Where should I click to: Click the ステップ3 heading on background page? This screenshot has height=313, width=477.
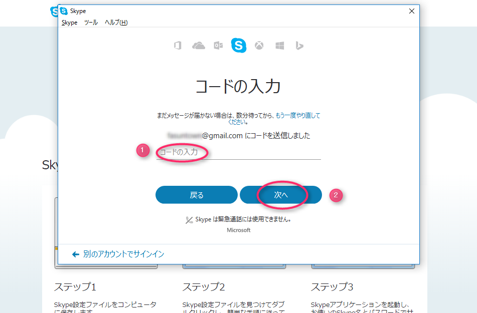(332, 287)
